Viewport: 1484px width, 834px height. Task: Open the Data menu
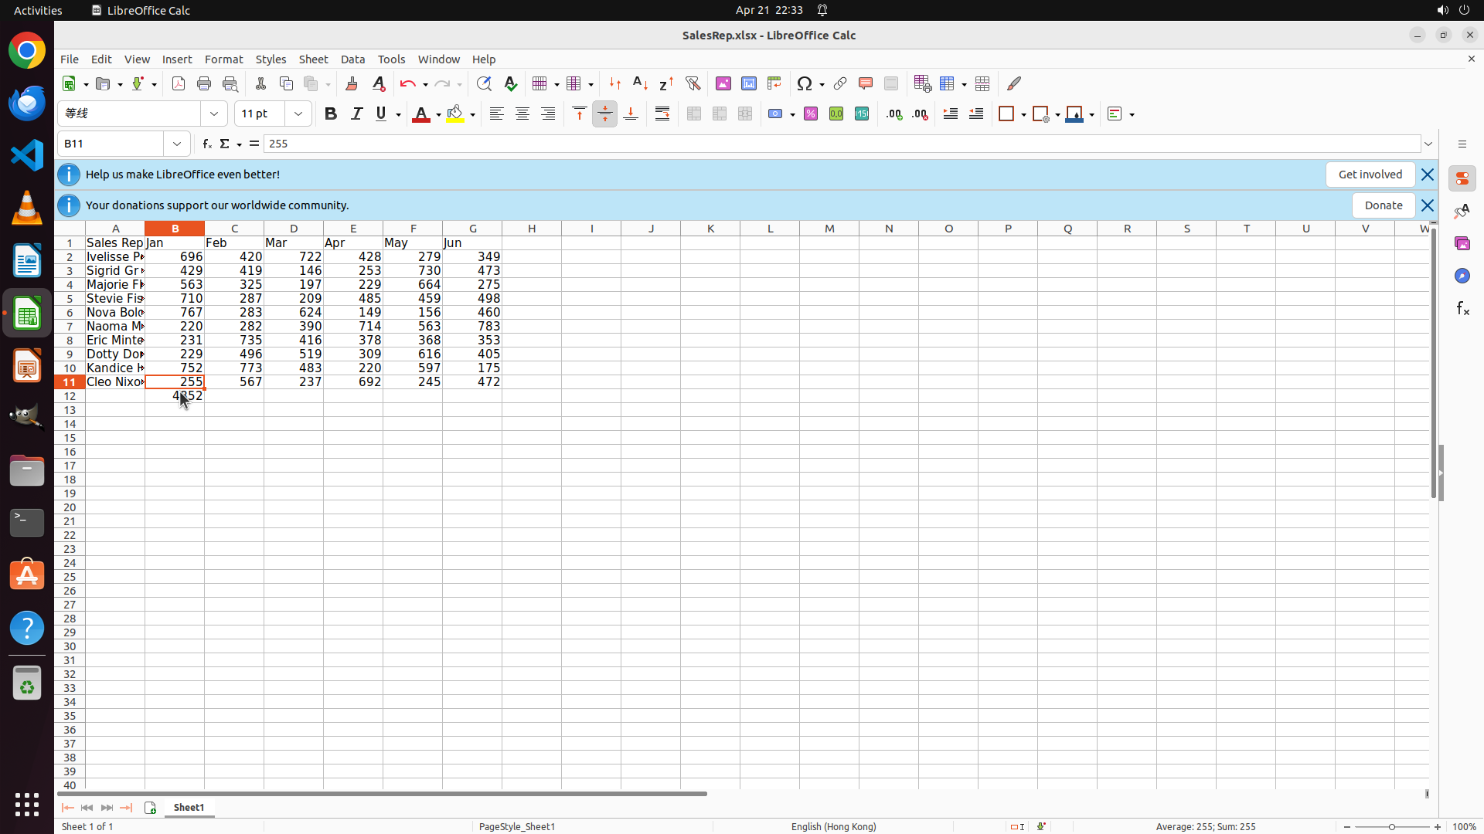click(352, 59)
